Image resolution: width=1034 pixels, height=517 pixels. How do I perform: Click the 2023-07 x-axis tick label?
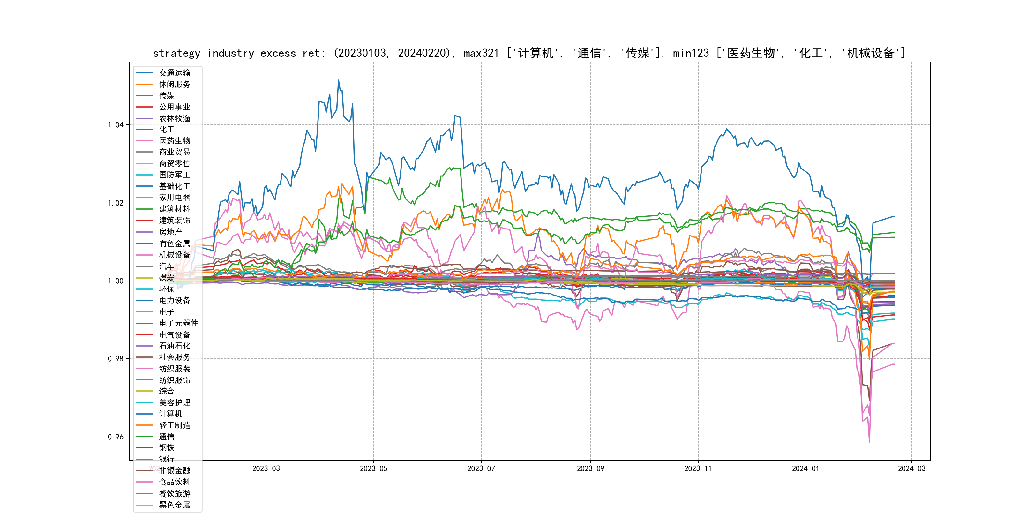pyautogui.click(x=481, y=468)
